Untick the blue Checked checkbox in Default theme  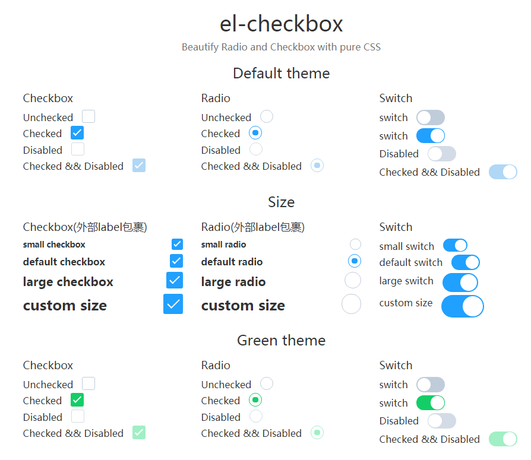point(77,133)
